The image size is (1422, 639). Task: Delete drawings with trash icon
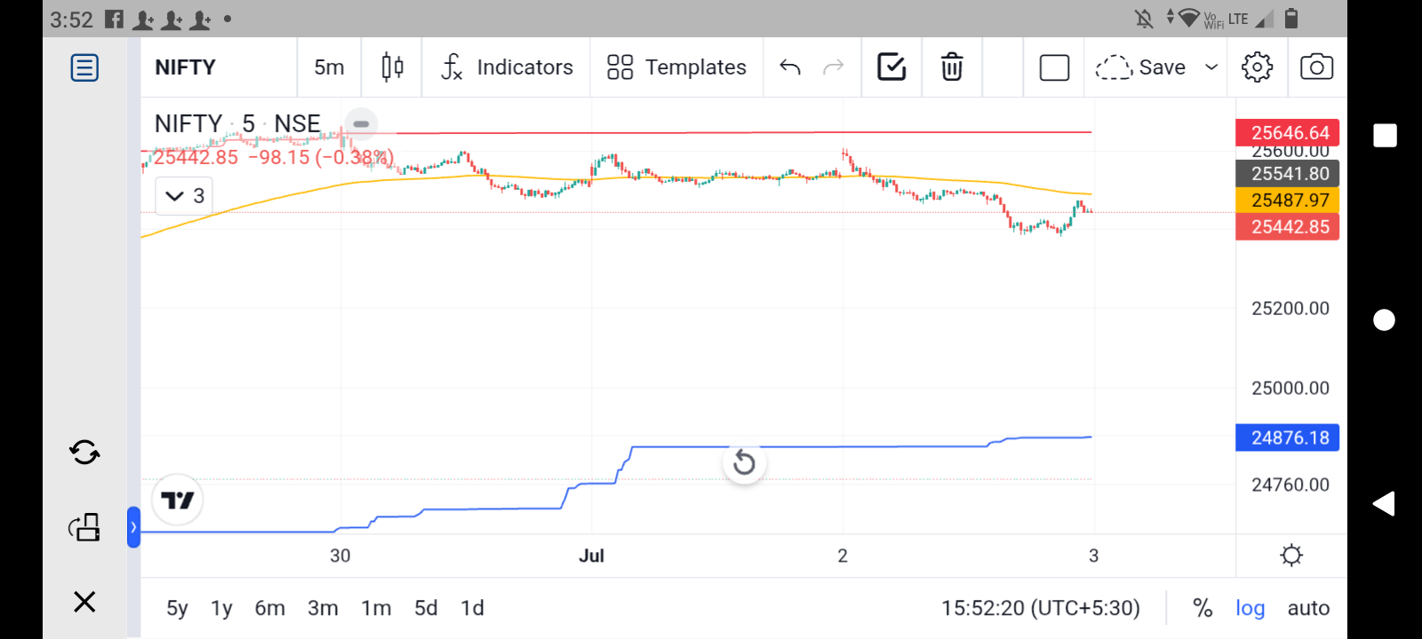pyautogui.click(x=952, y=67)
